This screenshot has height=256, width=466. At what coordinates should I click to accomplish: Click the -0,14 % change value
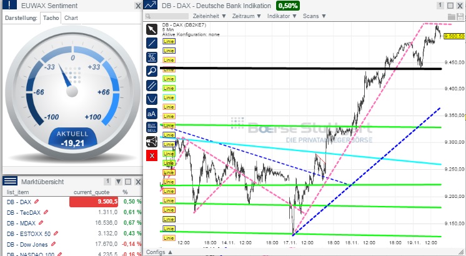132,244
